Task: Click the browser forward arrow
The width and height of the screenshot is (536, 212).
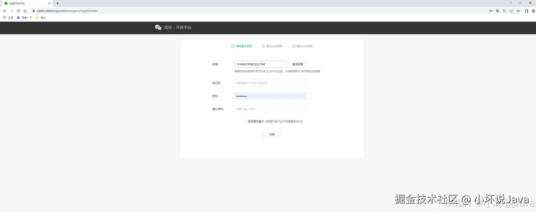Action: click(x=11, y=11)
